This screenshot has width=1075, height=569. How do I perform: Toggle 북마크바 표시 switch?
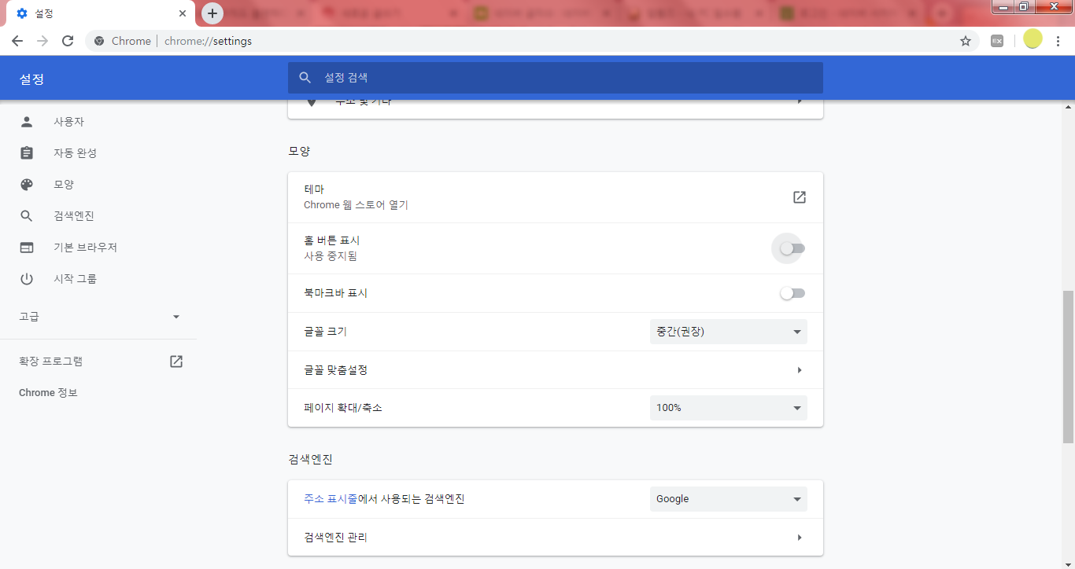pyautogui.click(x=792, y=293)
